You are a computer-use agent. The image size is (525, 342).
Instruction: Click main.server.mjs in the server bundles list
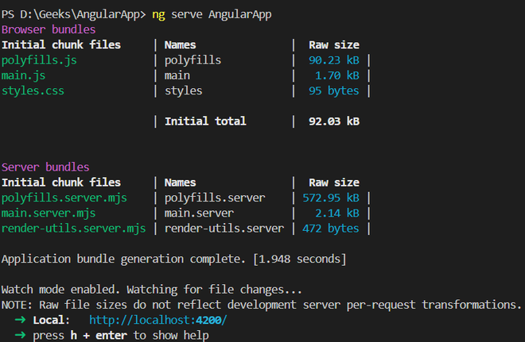tap(48, 213)
